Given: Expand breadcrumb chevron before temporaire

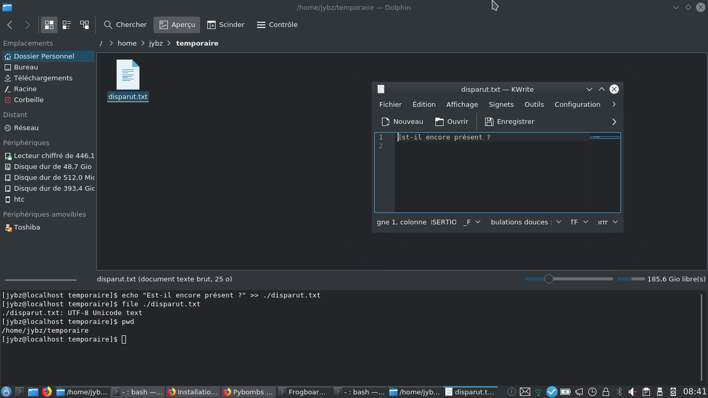Looking at the screenshot, I should coord(169,43).
